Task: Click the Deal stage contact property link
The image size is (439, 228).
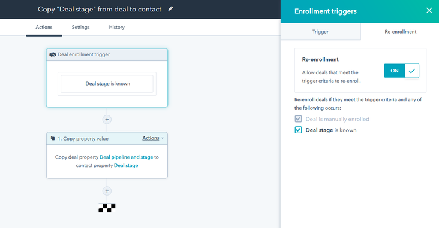Action: (126, 165)
